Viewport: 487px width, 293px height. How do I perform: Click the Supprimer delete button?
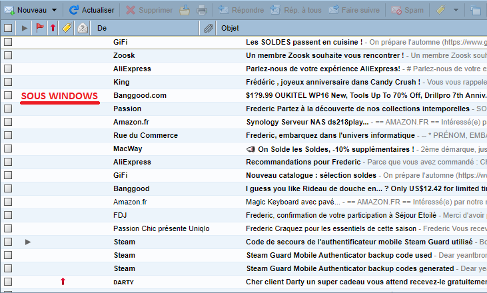149,10
